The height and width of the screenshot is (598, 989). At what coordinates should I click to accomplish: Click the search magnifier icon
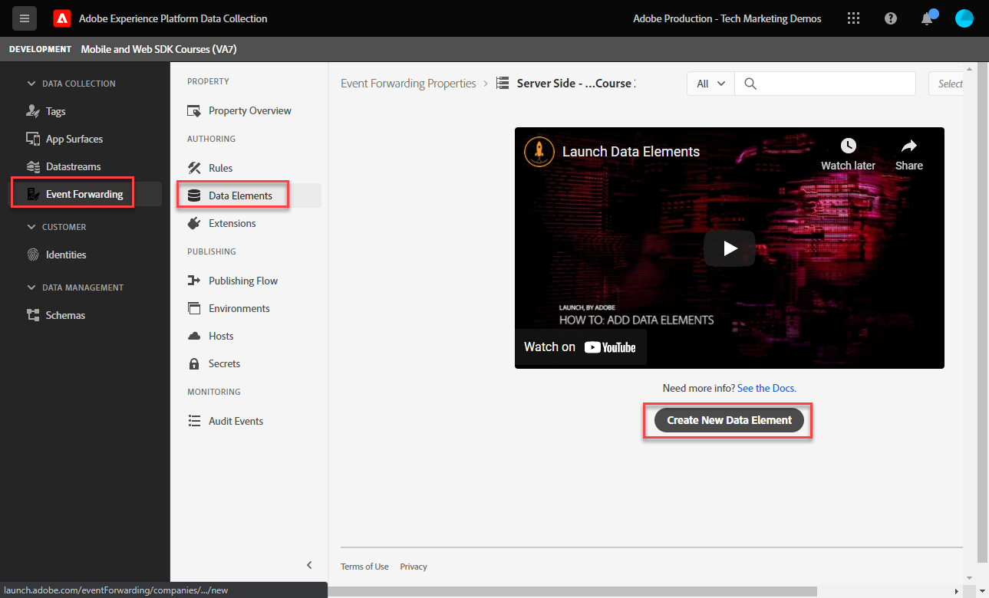point(750,84)
